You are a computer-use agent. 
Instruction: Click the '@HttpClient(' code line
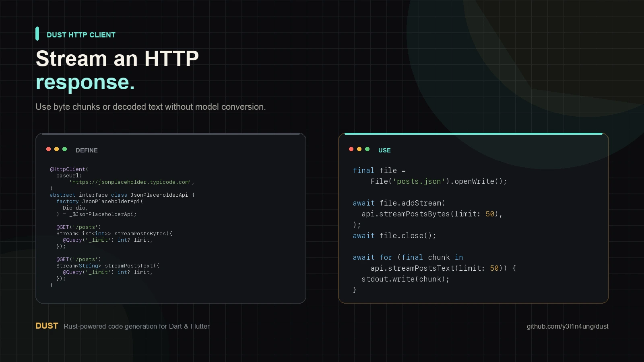click(x=69, y=169)
